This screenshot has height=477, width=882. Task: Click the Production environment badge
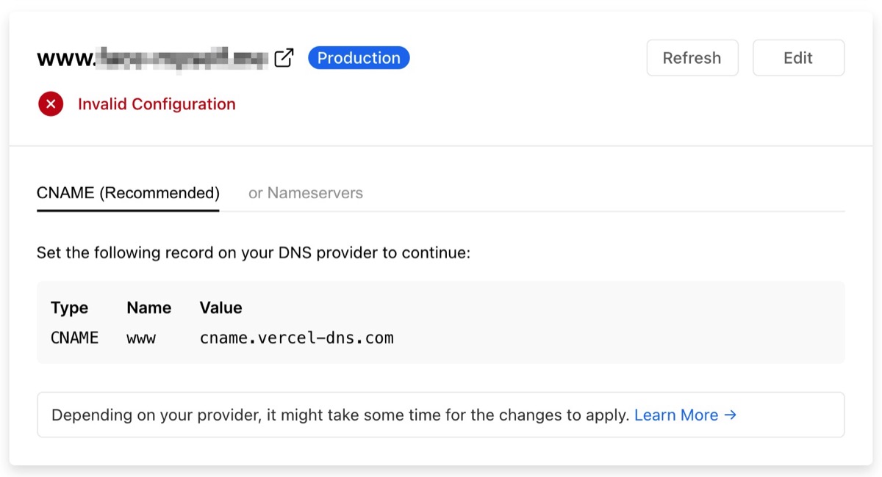(x=358, y=57)
